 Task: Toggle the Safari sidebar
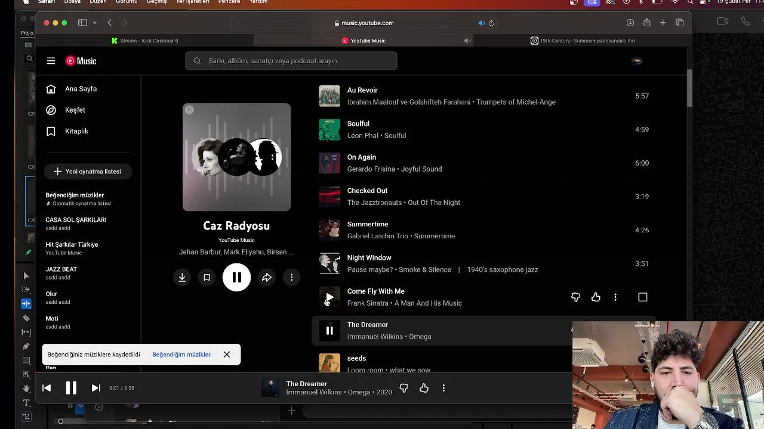[82, 23]
